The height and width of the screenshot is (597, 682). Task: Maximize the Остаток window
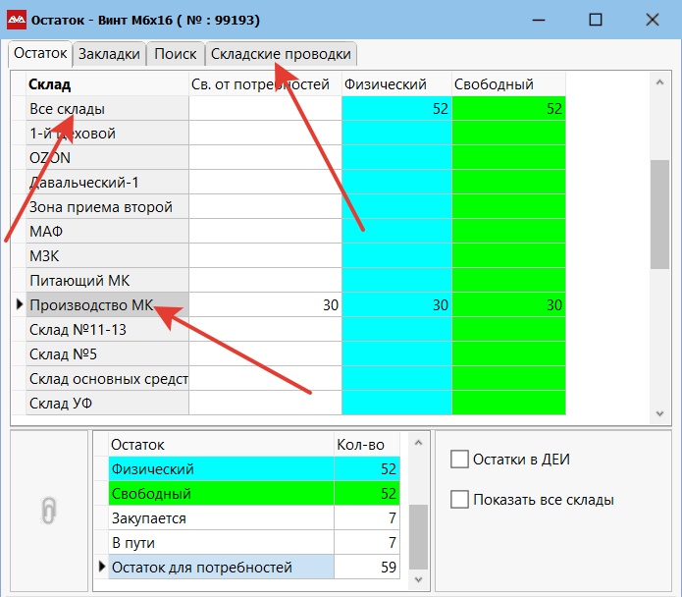596,19
